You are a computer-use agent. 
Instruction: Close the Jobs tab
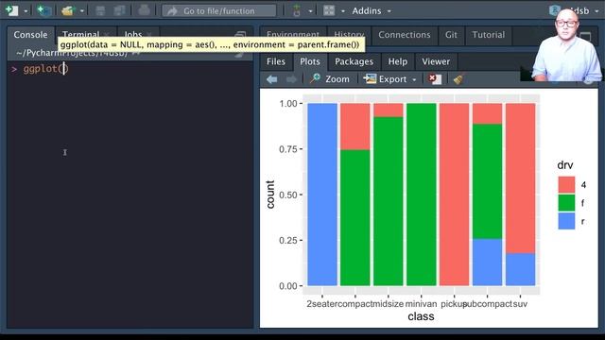pyautogui.click(x=149, y=35)
